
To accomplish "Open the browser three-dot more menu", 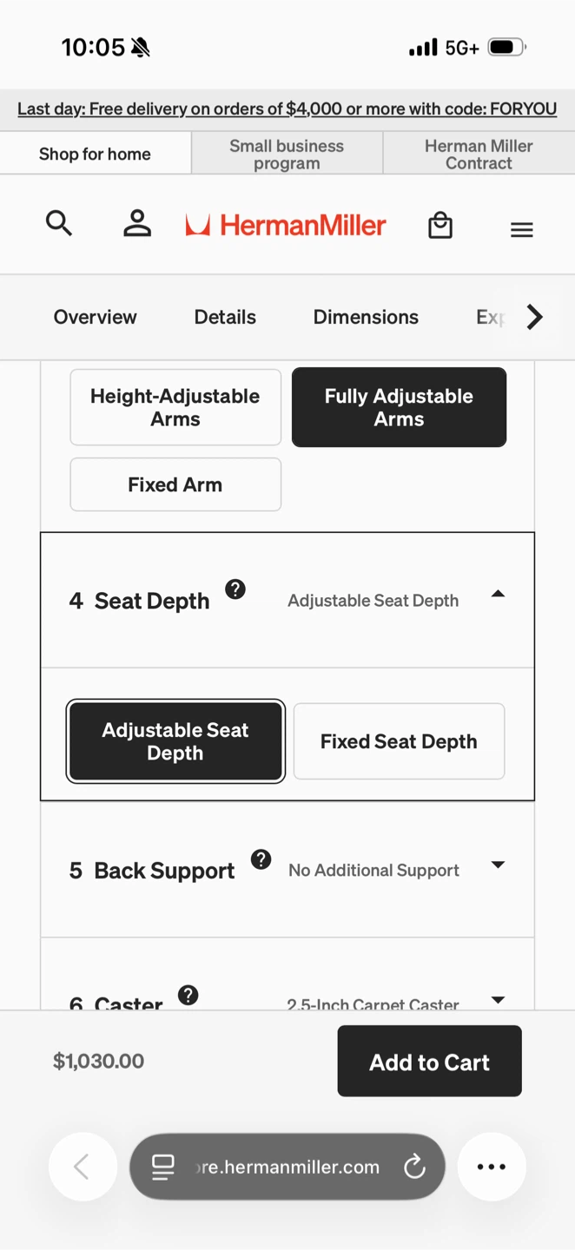I will click(x=492, y=1167).
